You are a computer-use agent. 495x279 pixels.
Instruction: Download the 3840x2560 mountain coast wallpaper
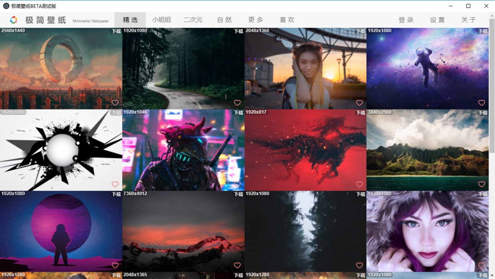[x=483, y=113]
